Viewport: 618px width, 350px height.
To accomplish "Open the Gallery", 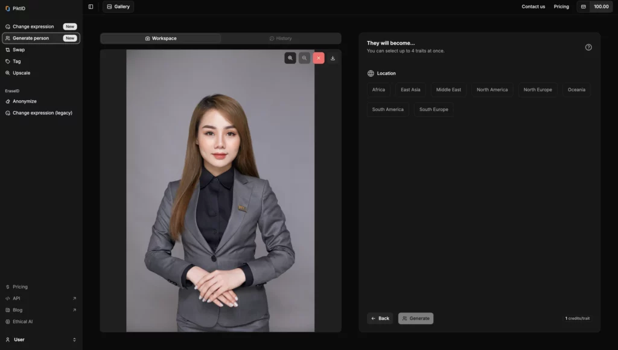I will coord(118,7).
